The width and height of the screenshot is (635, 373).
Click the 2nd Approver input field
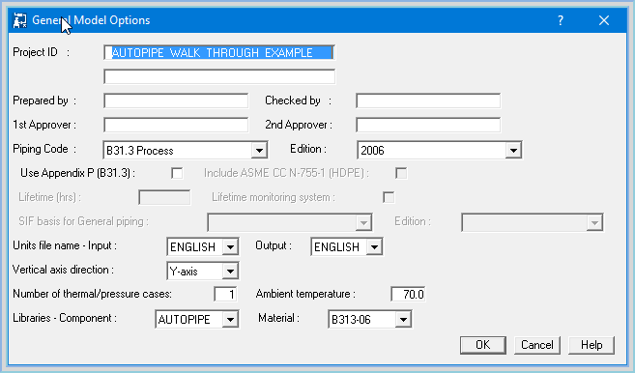(428, 126)
